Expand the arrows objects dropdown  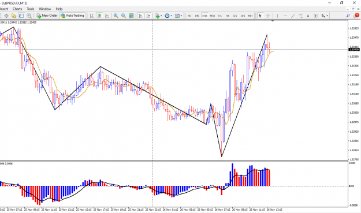coord(327,16)
